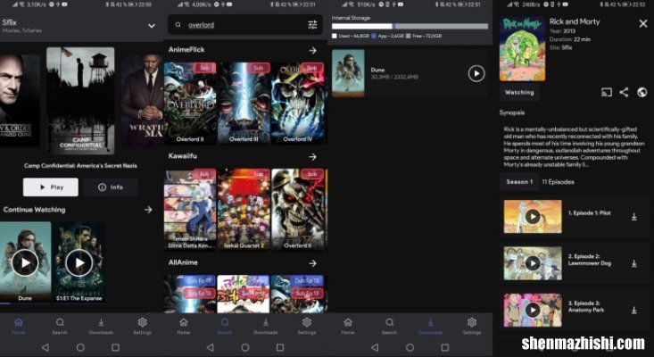Play Camp Confidential with the Play button
Viewport: 654px width, 357px height.
[51, 187]
